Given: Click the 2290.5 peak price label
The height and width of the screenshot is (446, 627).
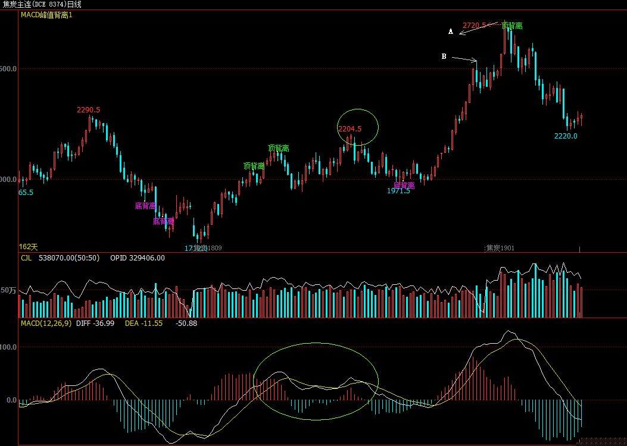Looking at the screenshot, I should pos(88,110).
